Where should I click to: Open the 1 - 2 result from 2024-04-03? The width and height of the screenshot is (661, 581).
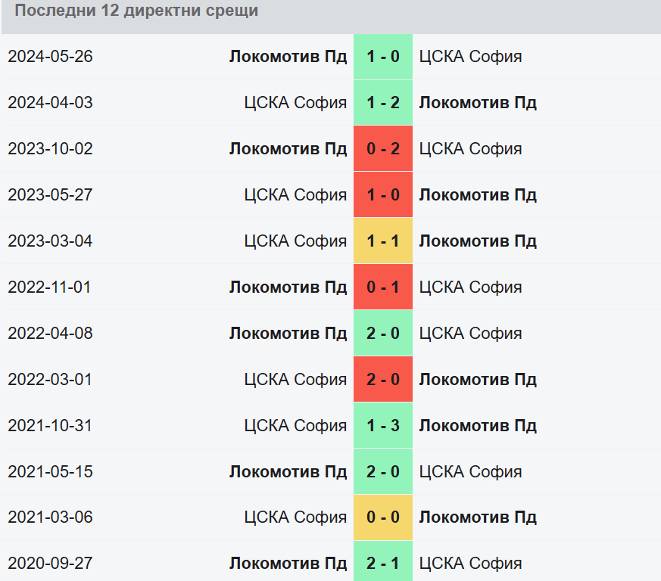pyautogui.click(x=383, y=103)
